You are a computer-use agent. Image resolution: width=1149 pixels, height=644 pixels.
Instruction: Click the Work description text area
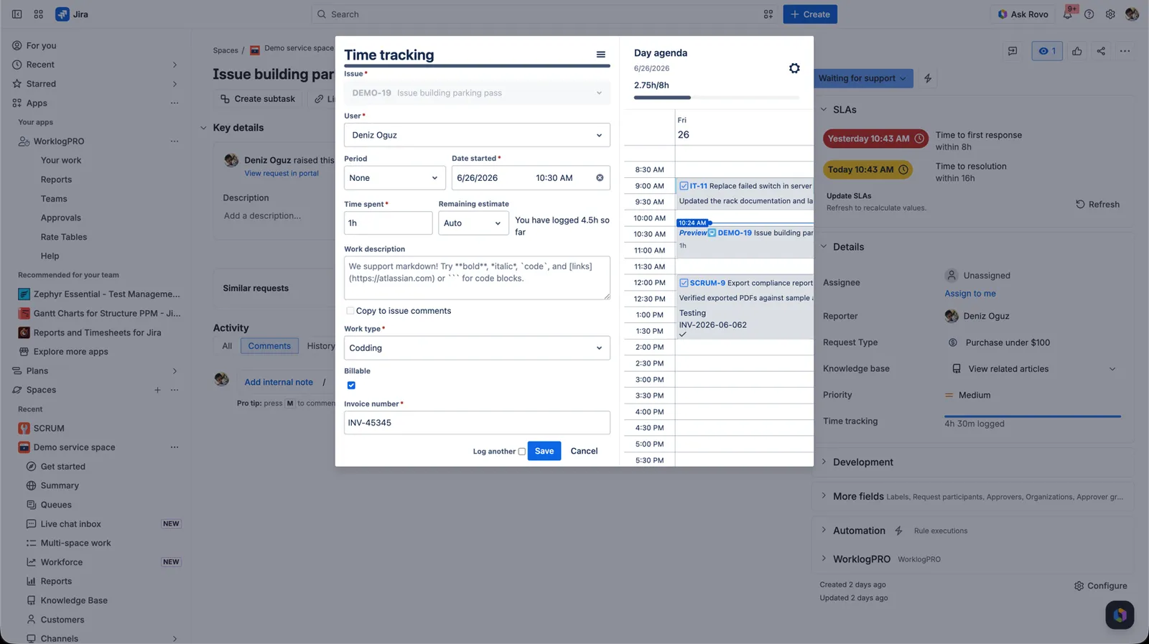click(x=477, y=278)
